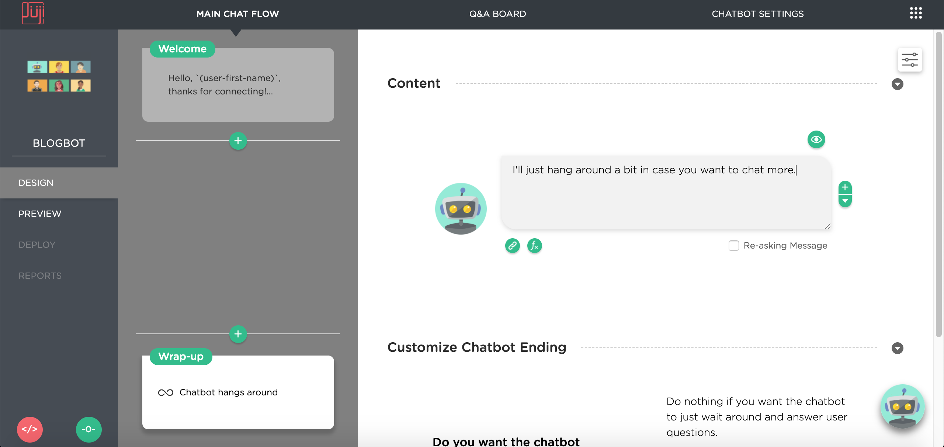944x447 pixels.
Task: Click the red code embed icon
Action: coord(30,429)
